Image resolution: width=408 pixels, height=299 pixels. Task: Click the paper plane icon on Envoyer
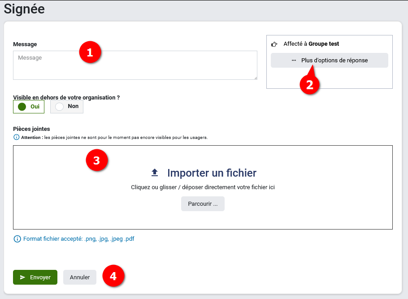[23, 277]
